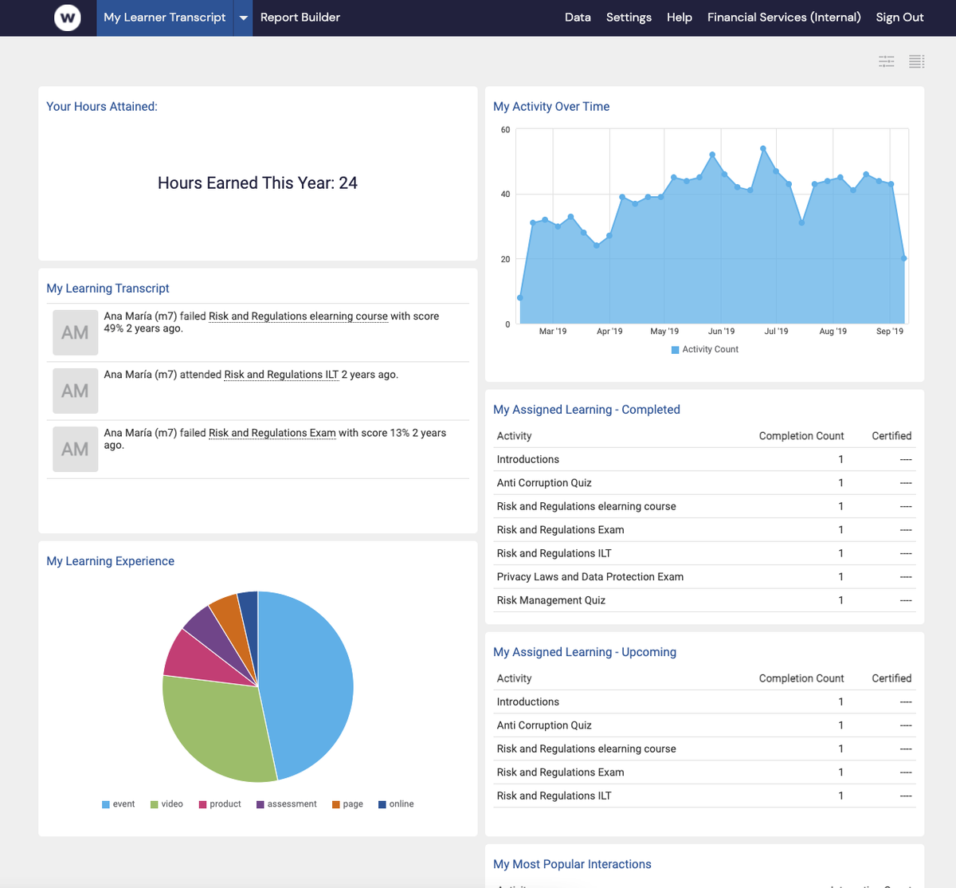
Task: Open the Financial Services (Internal) menu
Action: click(784, 17)
